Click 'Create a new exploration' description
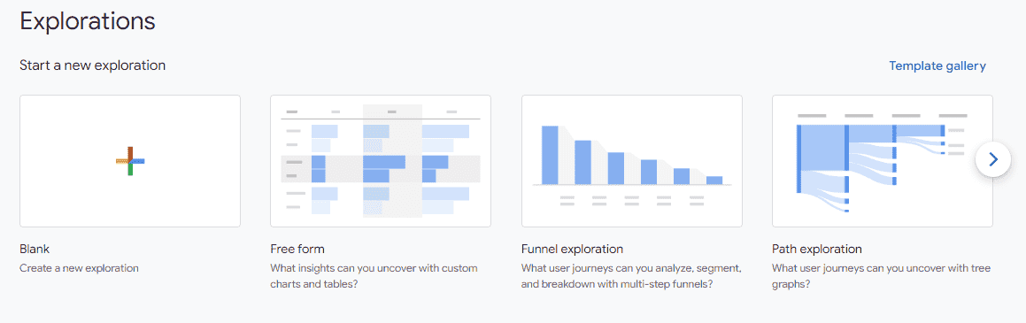The height and width of the screenshot is (323, 1026). [79, 268]
